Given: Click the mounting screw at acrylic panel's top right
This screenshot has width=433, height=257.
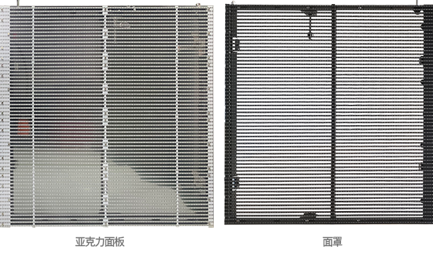Looking at the screenshot, I should pos(198,5).
